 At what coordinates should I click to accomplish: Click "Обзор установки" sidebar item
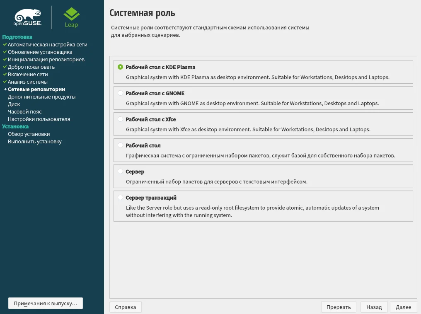click(x=29, y=134)
